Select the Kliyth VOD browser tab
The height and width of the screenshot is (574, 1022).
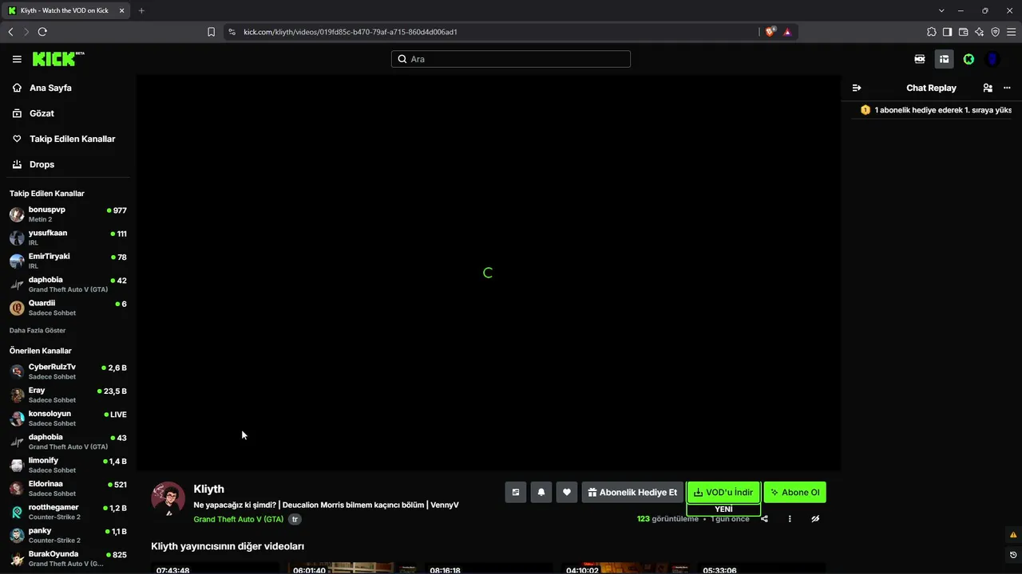pos(66,10)
